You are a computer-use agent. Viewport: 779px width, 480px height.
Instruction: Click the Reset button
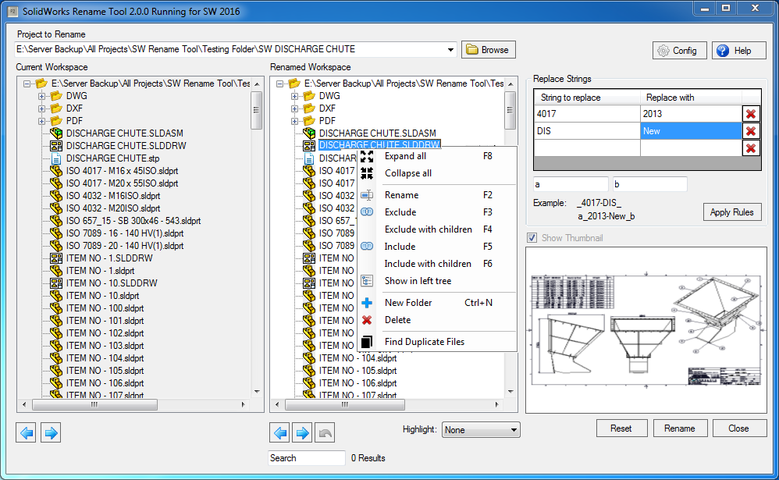[x=621, y=428]
